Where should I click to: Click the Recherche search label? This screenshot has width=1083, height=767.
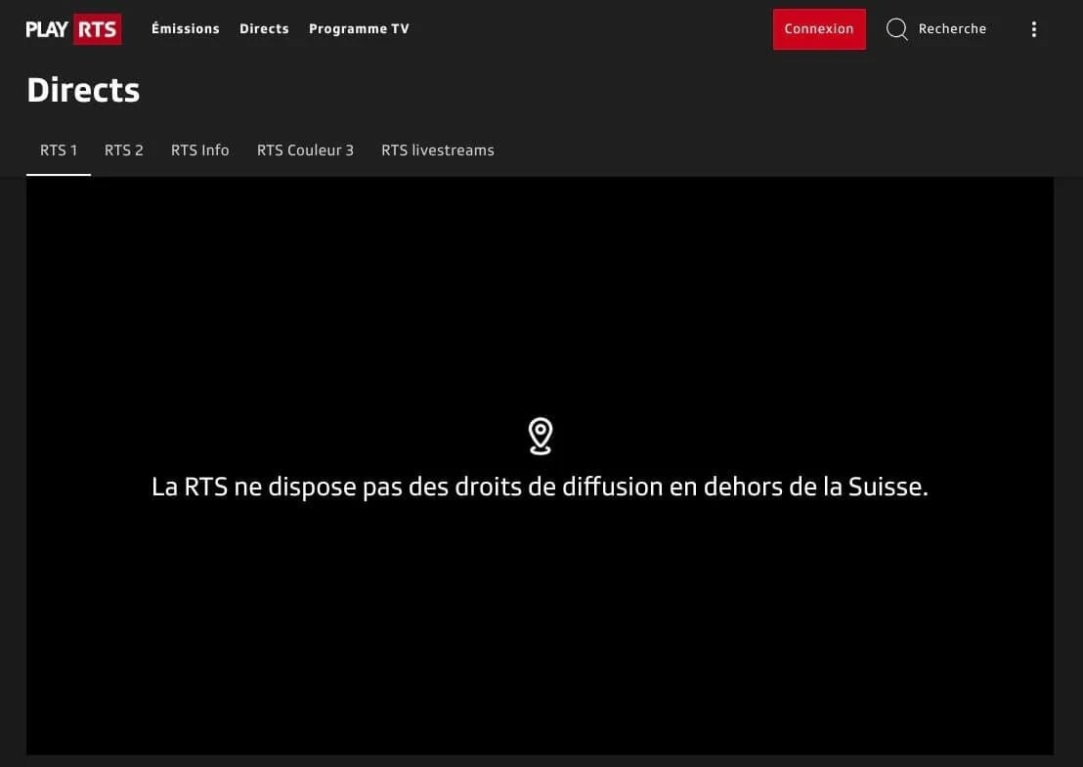point(952,29)
